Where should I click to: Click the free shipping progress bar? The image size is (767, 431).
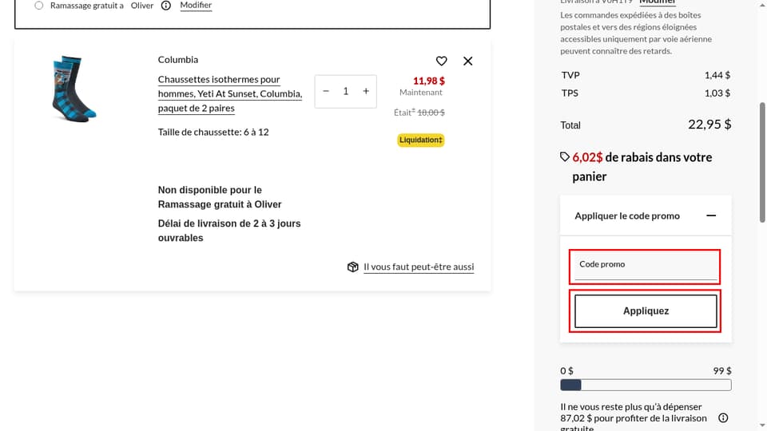click(x=646, y=385)
